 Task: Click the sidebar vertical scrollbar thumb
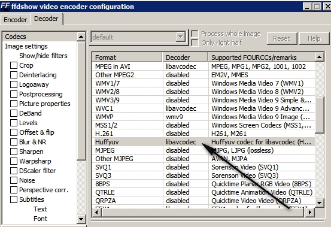[81, 101]
